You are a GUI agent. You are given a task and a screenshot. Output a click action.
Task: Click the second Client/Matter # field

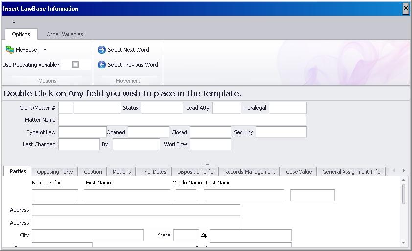pos(97,108)
